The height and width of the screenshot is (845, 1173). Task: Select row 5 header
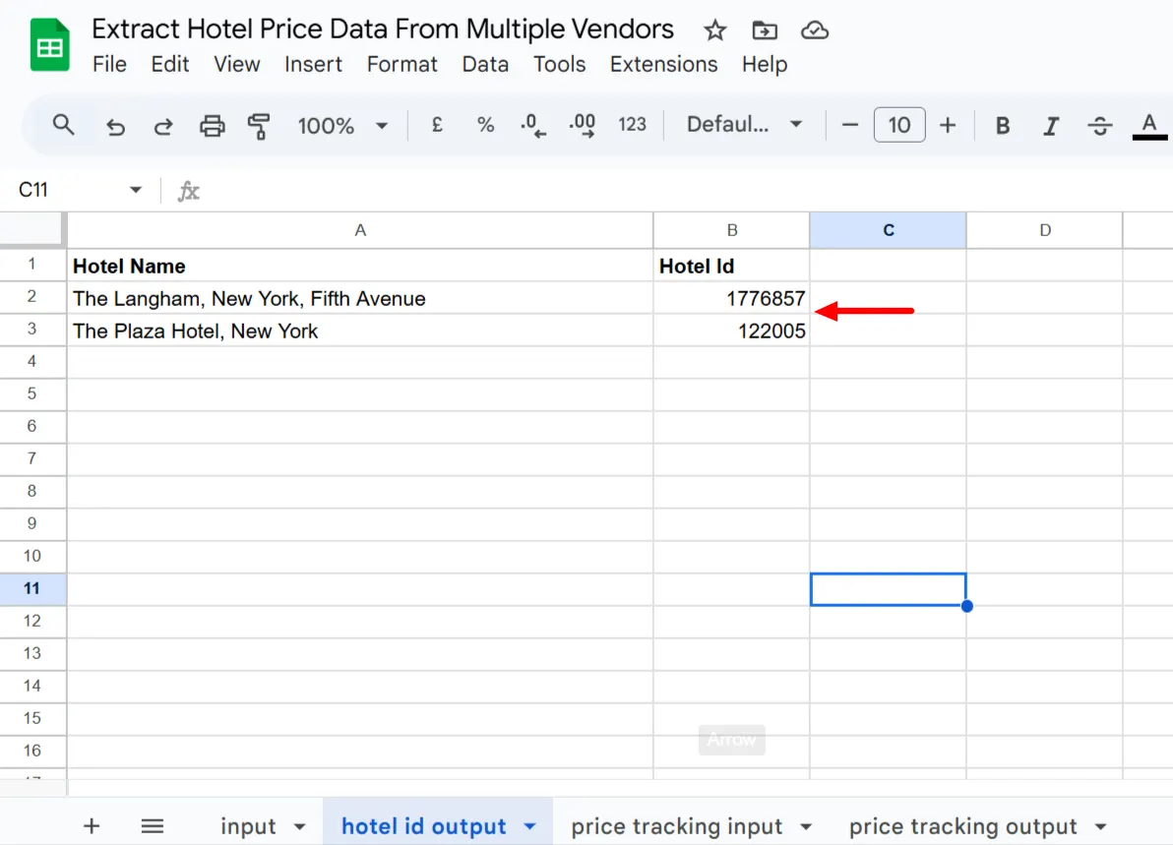click(32, 393)
